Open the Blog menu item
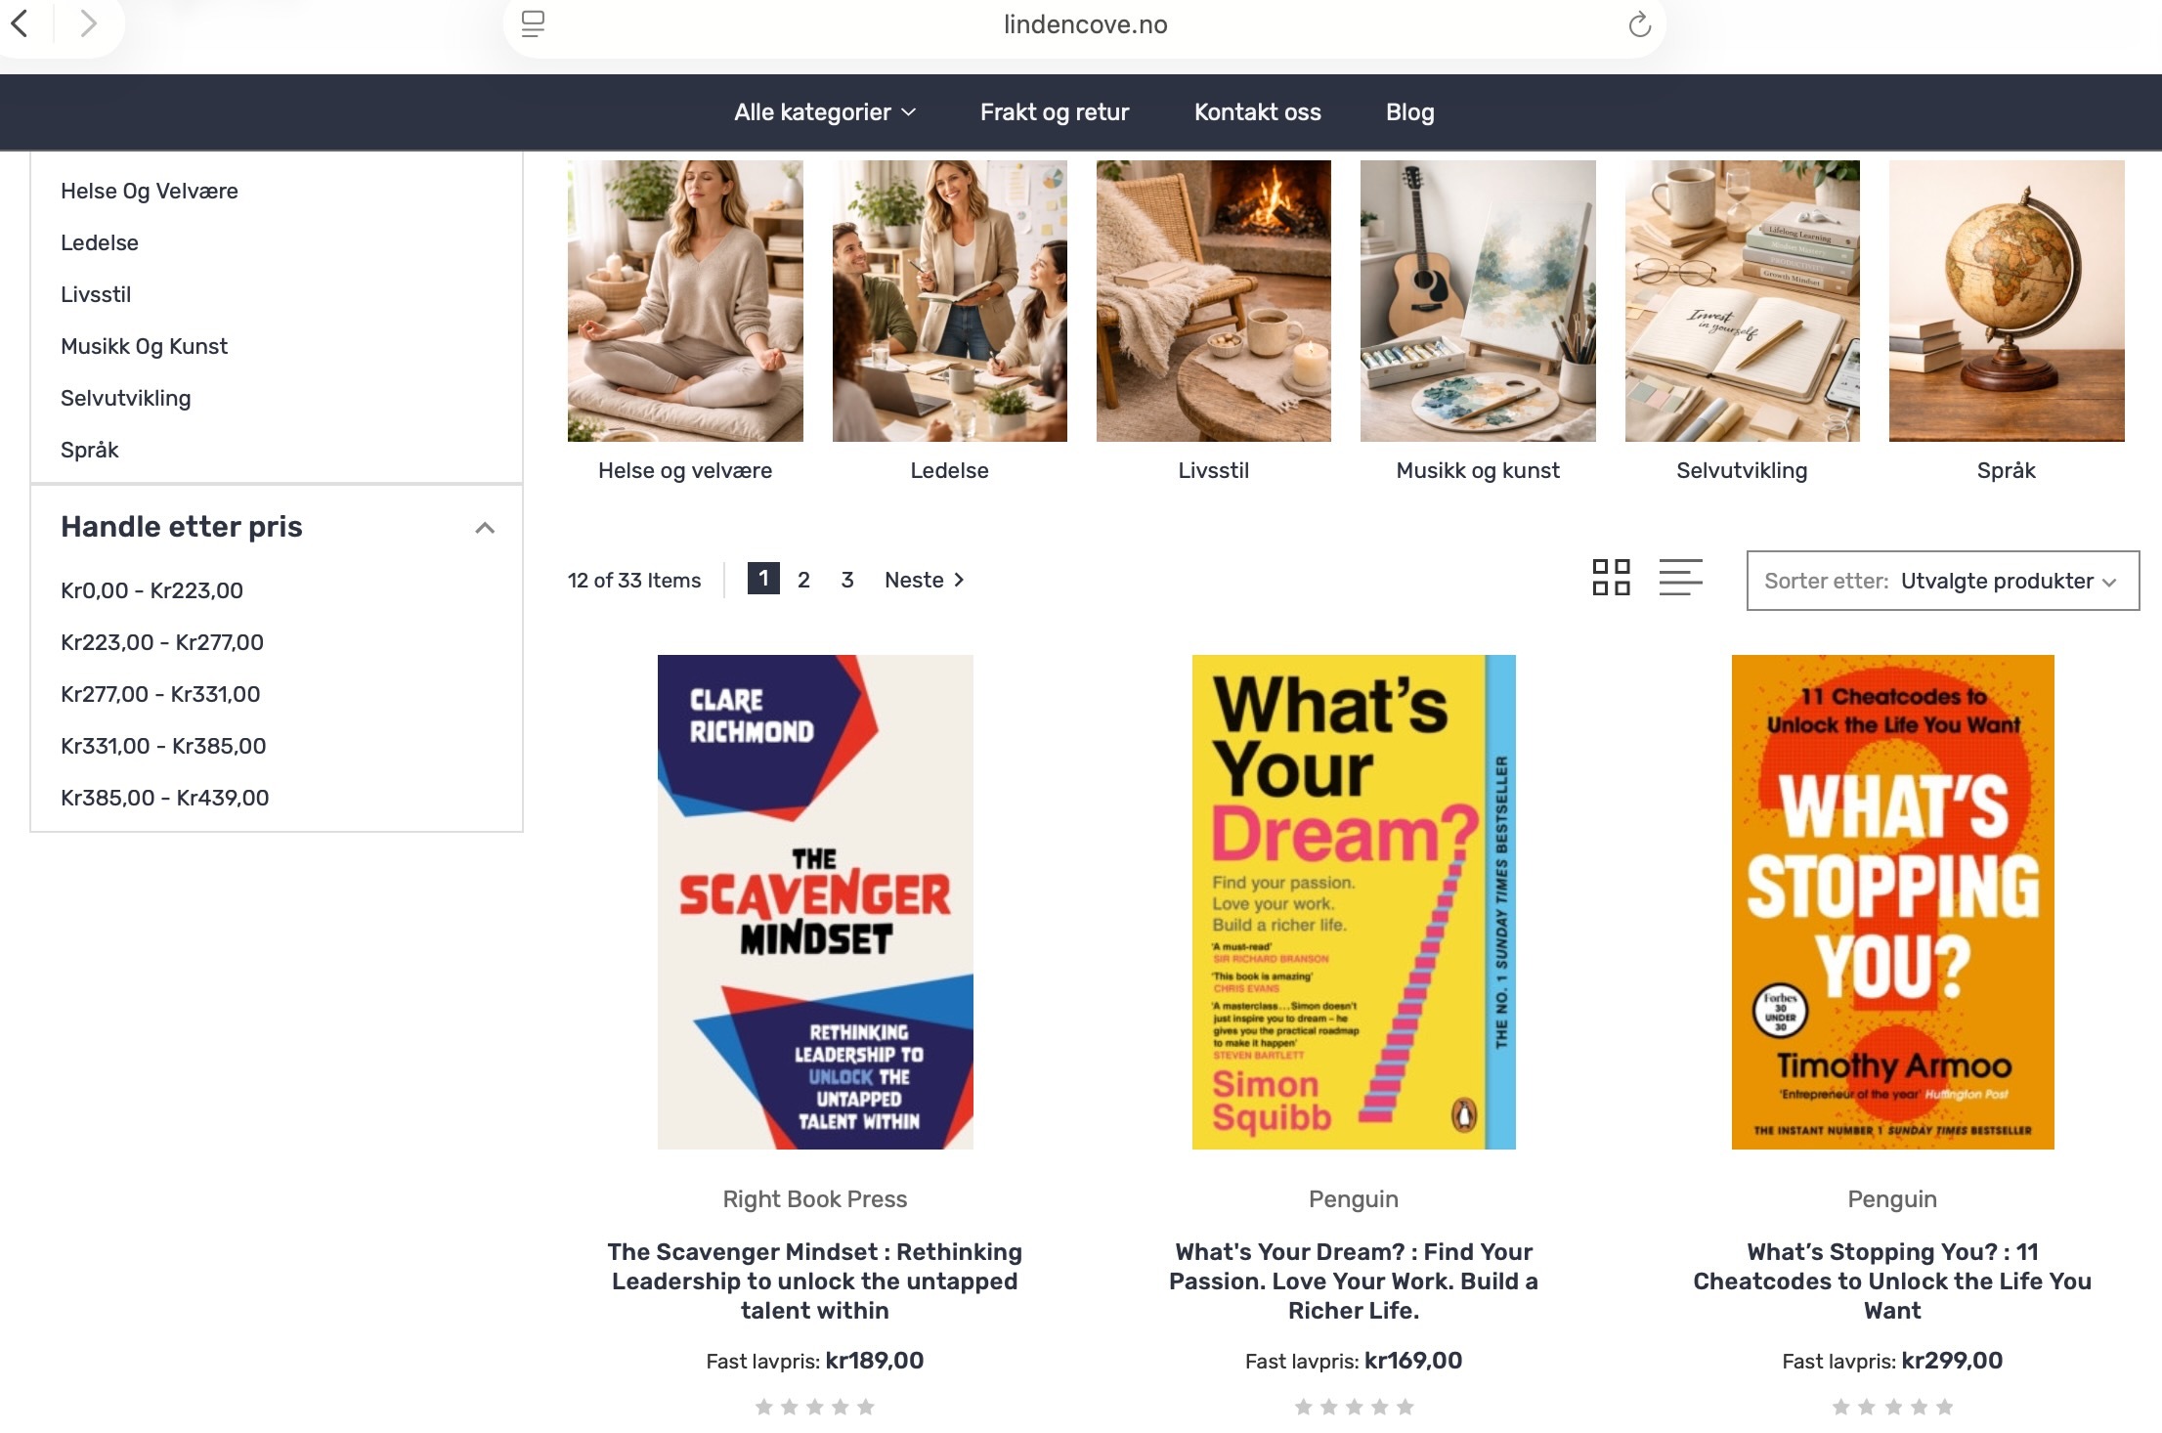 (1409, 112)
